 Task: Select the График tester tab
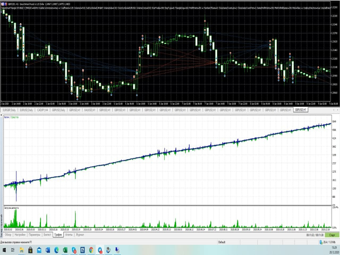click(x=58, y=235)
